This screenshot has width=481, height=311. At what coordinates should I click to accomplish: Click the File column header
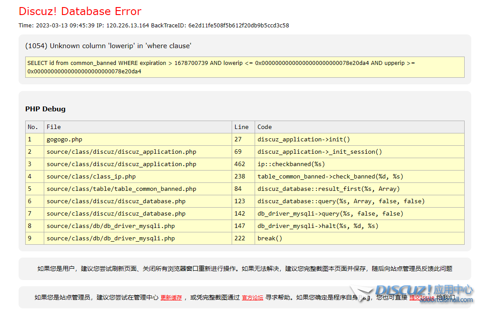tap(53, 127)
